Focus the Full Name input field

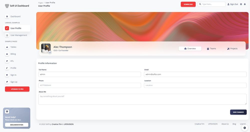coord(89,74)
